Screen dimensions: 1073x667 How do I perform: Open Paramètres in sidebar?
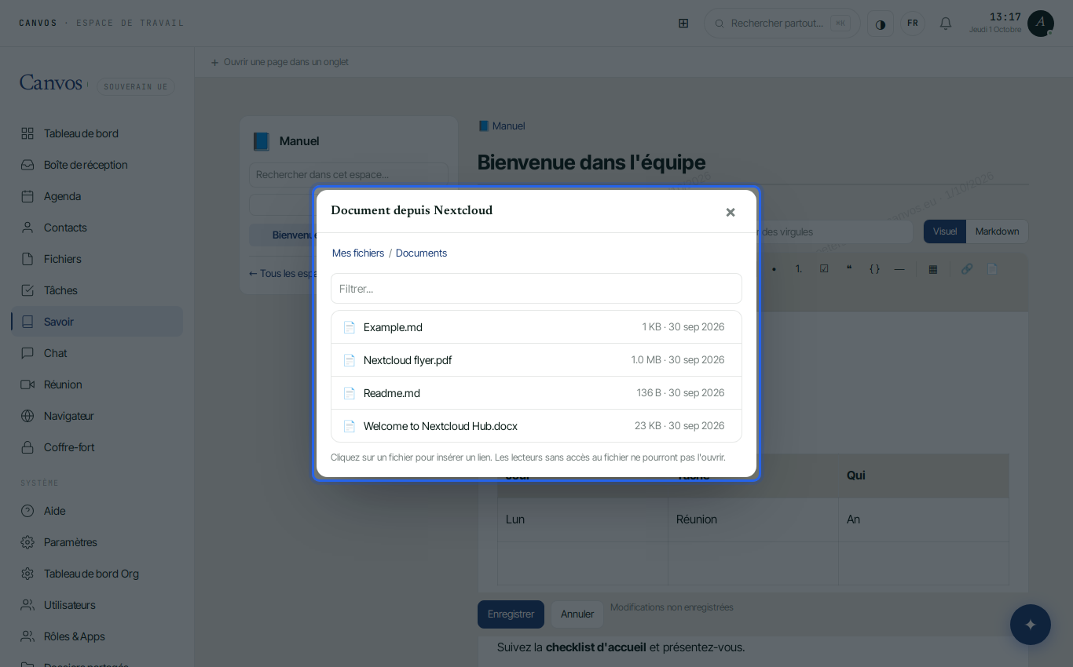tap(97, 542)
